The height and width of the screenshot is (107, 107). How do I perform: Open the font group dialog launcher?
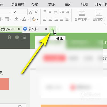click(x=37, y=24)
